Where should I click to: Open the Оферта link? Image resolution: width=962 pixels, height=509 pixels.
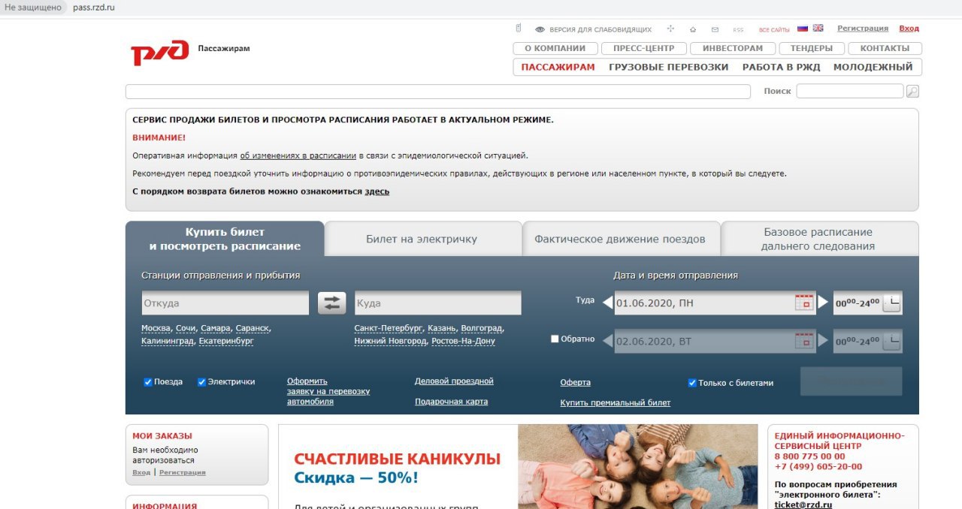pyautogui.click(x=575, y=383)
